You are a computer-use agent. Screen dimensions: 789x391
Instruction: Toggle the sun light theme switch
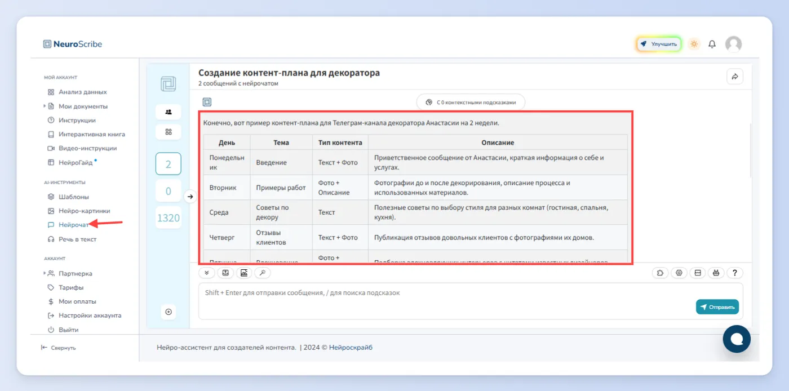point(694,44)
